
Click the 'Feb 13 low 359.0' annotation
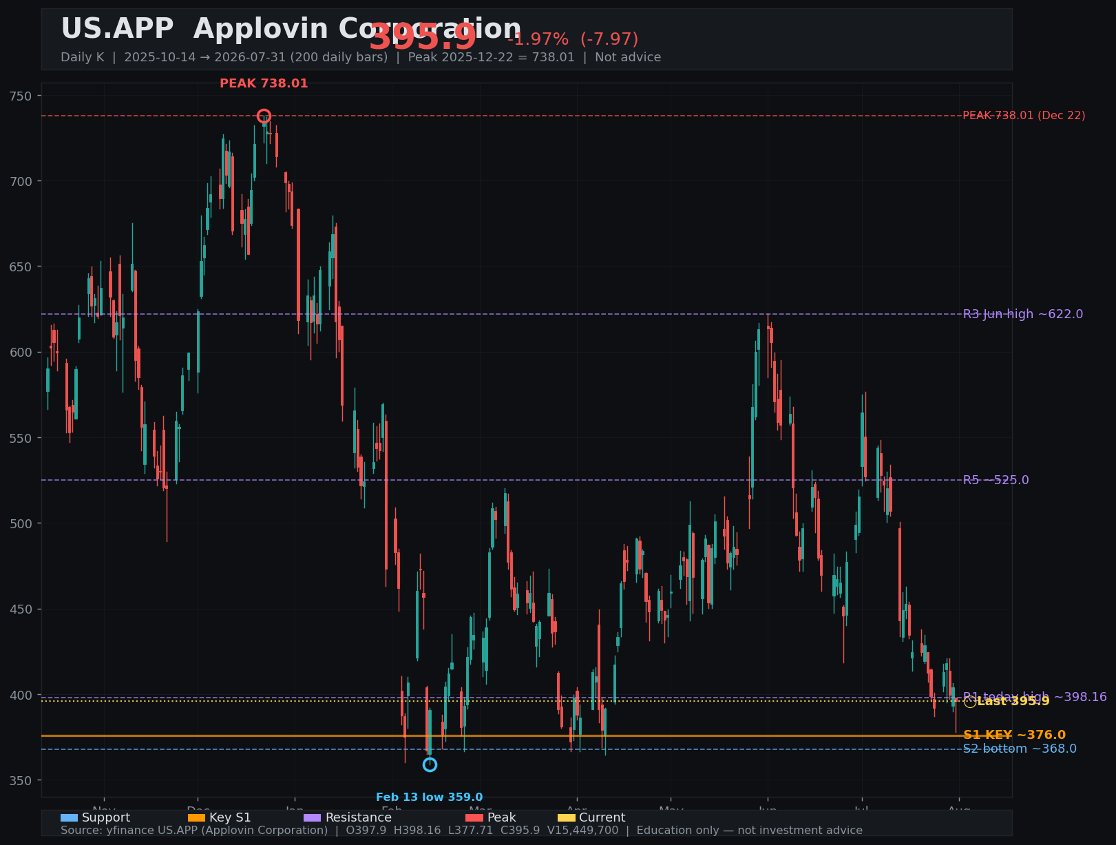430,797
